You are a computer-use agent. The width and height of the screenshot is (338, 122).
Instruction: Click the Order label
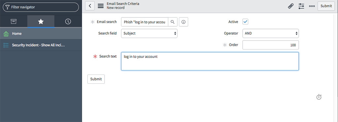(x=233, y=45)
